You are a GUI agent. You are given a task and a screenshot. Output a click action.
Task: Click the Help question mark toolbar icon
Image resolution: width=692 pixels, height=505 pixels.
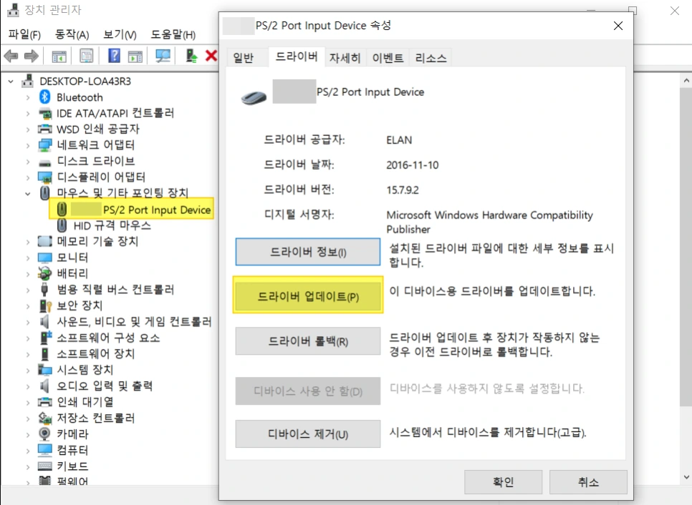pos(115,56)
